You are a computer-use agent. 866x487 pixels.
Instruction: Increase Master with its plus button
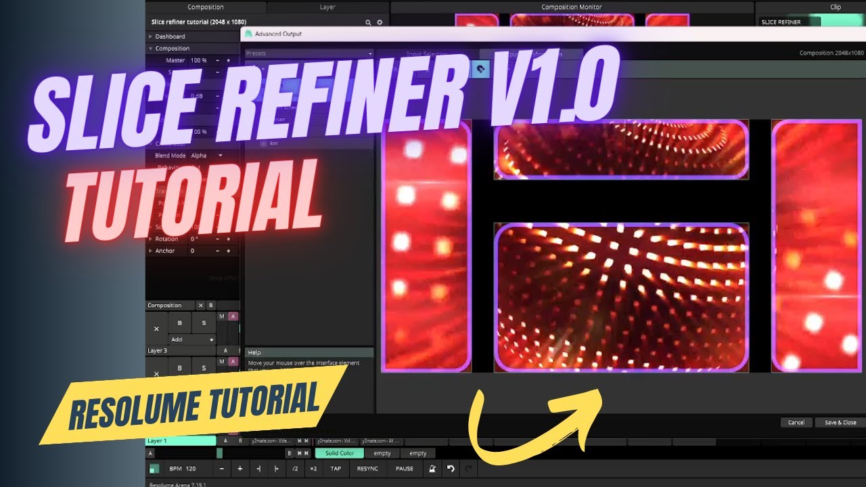(x=229, y=60)
